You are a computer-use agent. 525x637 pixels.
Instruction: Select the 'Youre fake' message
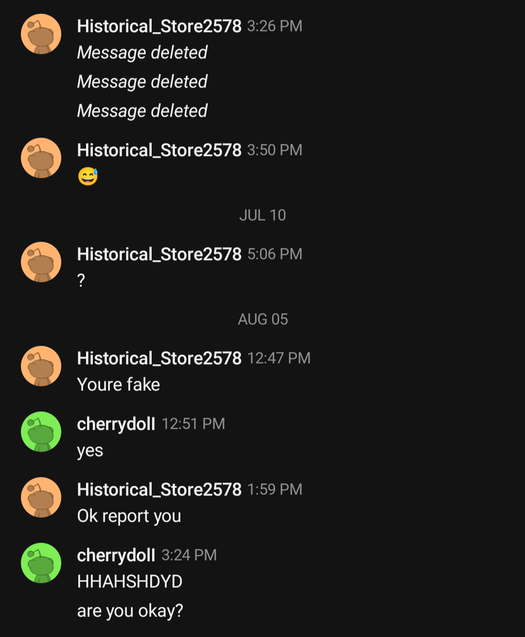click(119, 385)
